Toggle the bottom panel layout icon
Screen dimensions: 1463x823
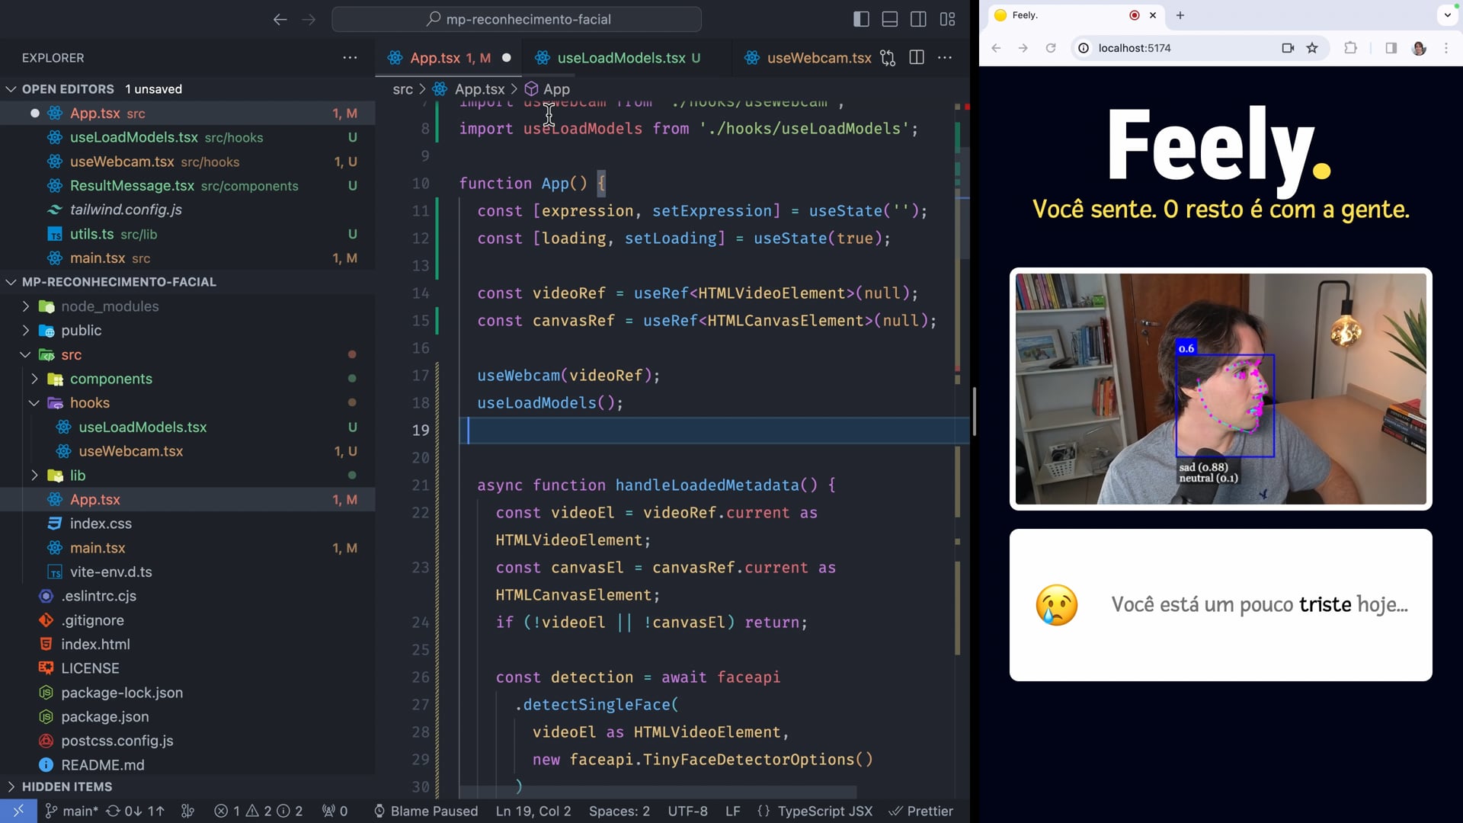[x=890, y=19]
